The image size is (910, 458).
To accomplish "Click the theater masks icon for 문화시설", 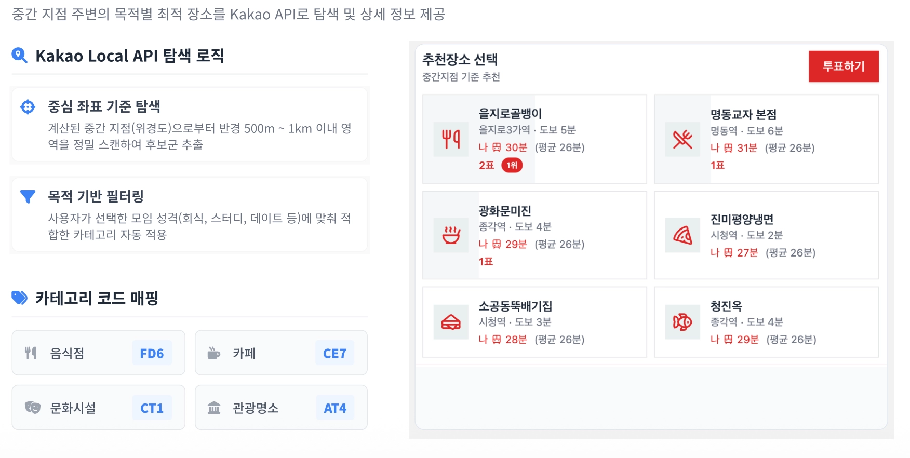I will coord(32,408).
